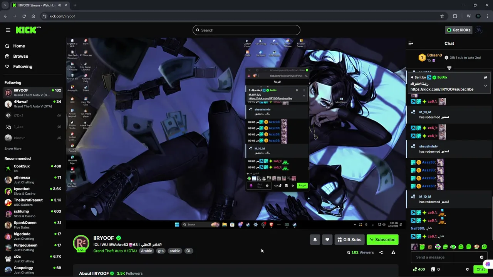
Task: Open new browser tab
Action: point(75,5)
